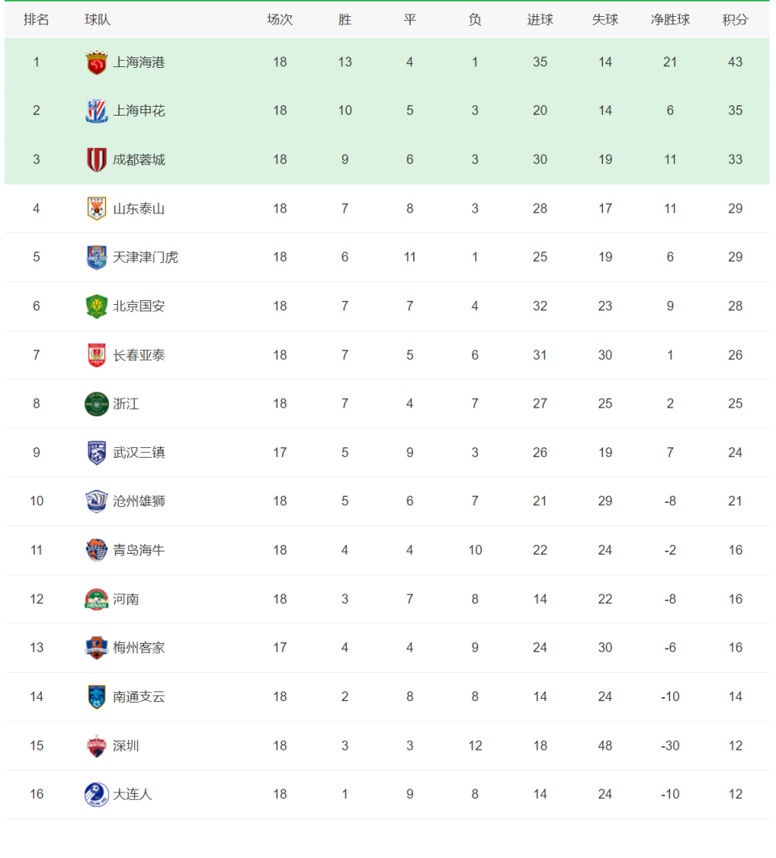Click the 大连人 blue circular logo
Image resolution: width=776 pixels, height=858 pixels.
tap(97, 795)
